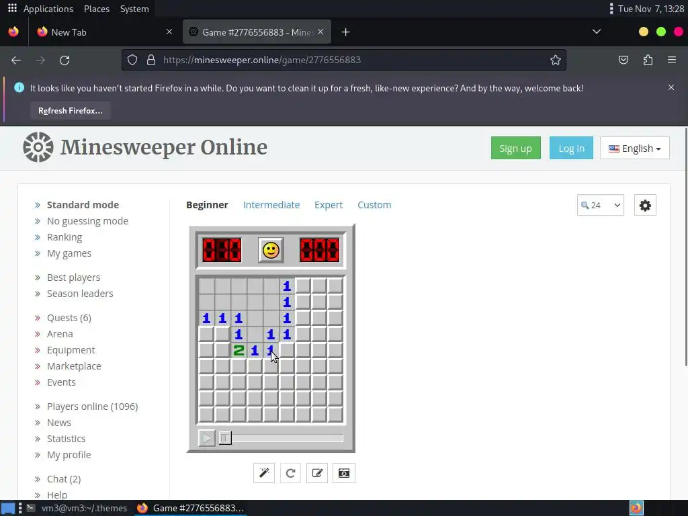Viewport: 688px width, 516px height.
Task: Click the smiley face restart button
Action: [271, 250]
